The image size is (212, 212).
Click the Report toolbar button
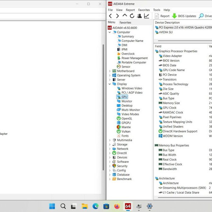(162, 16)
